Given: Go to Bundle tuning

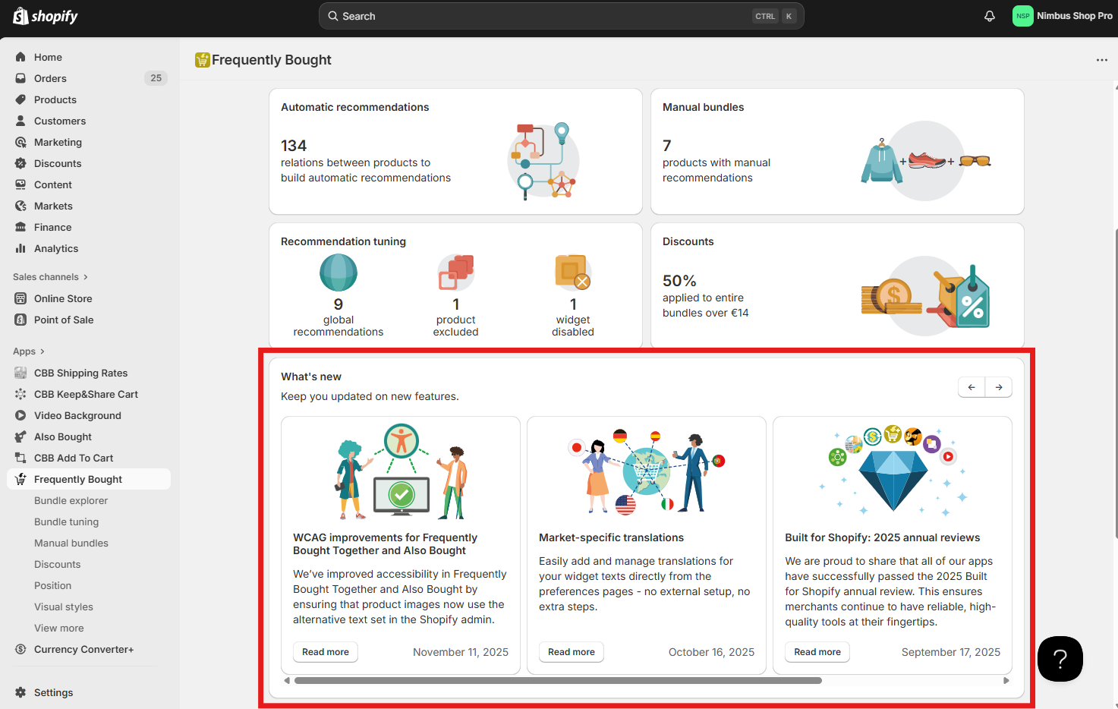Looking at the screenshot, I should click(x=66, y=522).
